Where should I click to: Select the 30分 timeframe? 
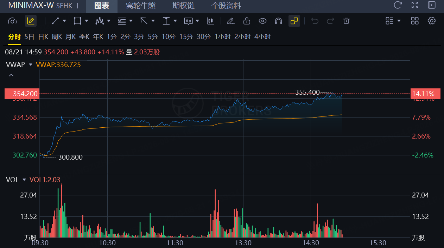204,37
